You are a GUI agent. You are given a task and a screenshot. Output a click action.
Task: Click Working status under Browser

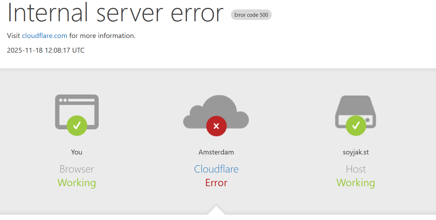[x=77, y=183]
